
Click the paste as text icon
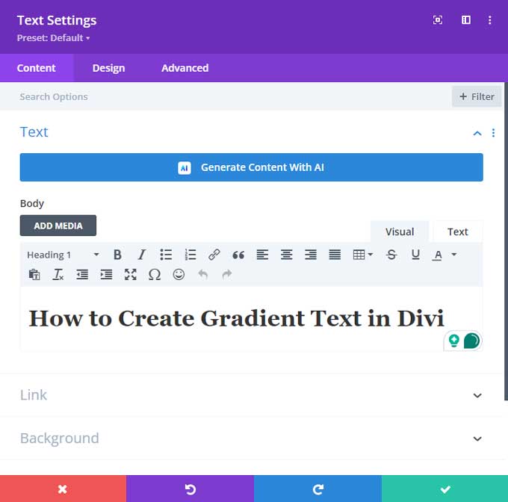(x=34, y=275)
